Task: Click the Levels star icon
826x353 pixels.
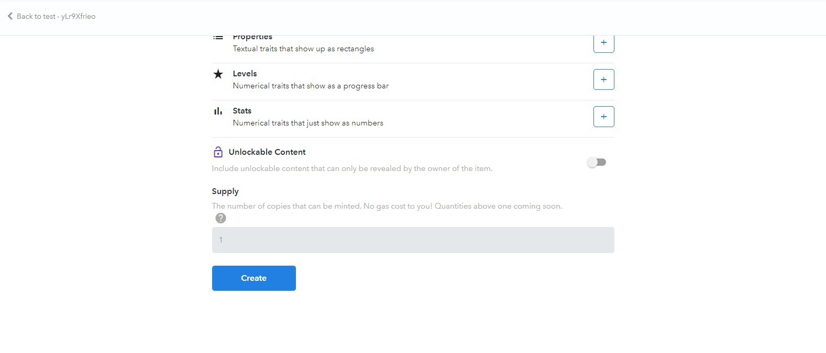Action: click(x=218, y=74)
